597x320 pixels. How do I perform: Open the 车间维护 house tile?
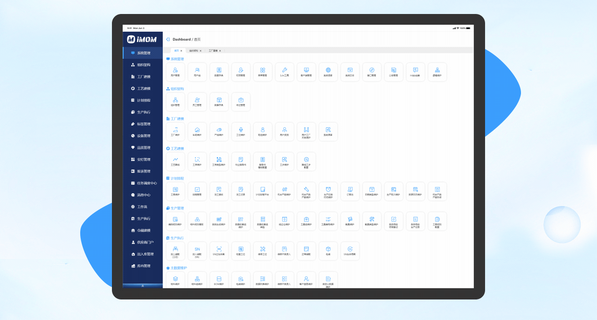click(197, 132)
